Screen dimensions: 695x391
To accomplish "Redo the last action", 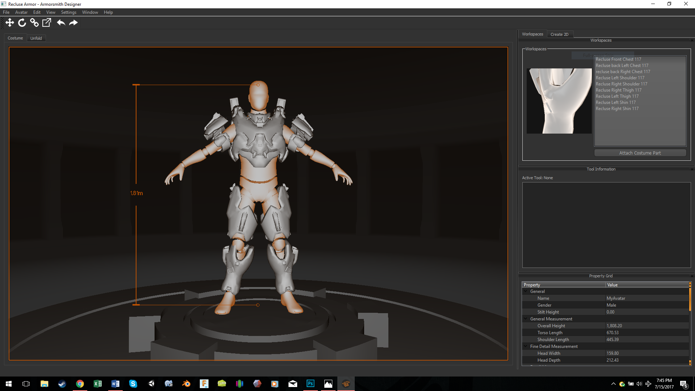I will [x=73, y=23].
